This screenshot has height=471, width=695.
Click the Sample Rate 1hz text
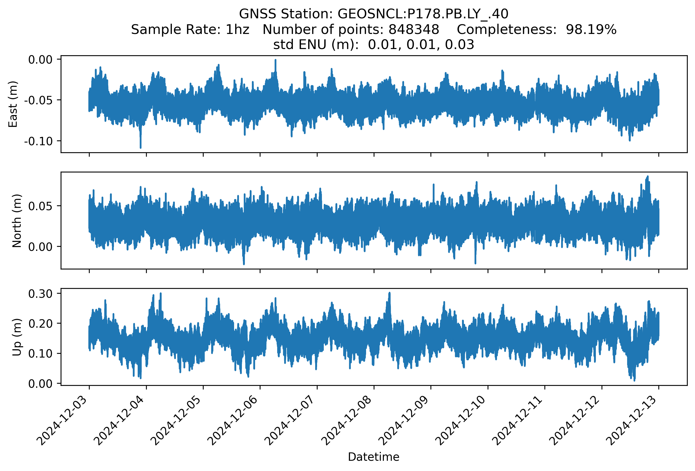(x=190, y=30)
